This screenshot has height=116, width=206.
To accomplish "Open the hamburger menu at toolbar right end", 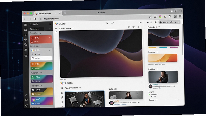I will point(180,16).
